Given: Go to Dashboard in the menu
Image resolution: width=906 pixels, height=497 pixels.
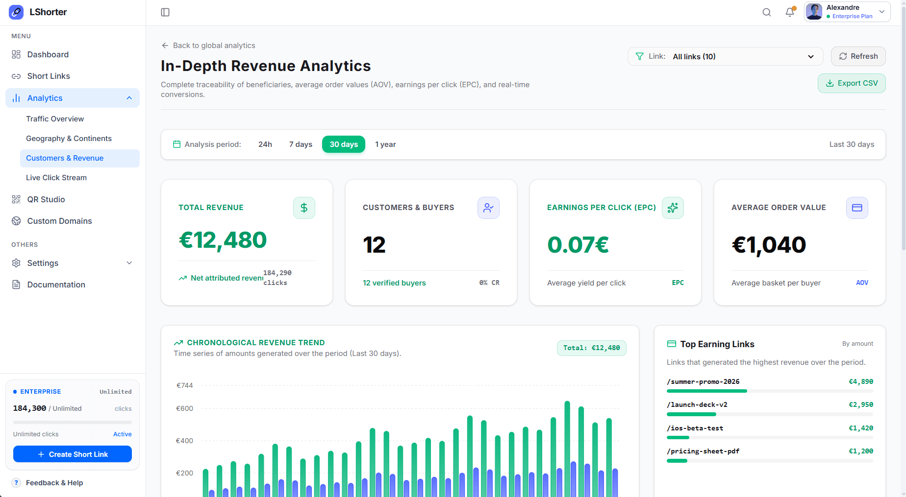Looking at the screenshot, I should tap(73, 54).
